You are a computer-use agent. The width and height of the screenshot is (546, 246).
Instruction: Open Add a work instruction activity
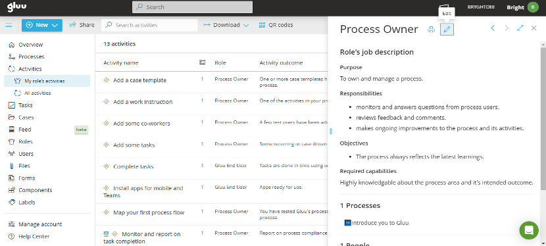point(143,102)
